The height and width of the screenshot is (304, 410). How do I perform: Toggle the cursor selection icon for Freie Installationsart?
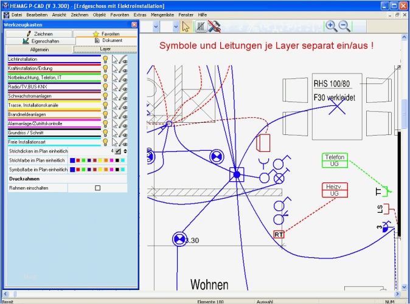tap(115, 142)
